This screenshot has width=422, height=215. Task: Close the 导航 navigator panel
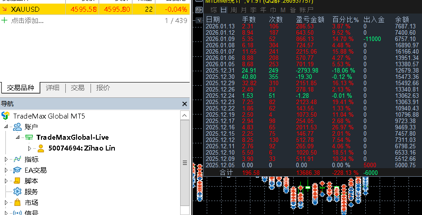click(x=184, y=104)
